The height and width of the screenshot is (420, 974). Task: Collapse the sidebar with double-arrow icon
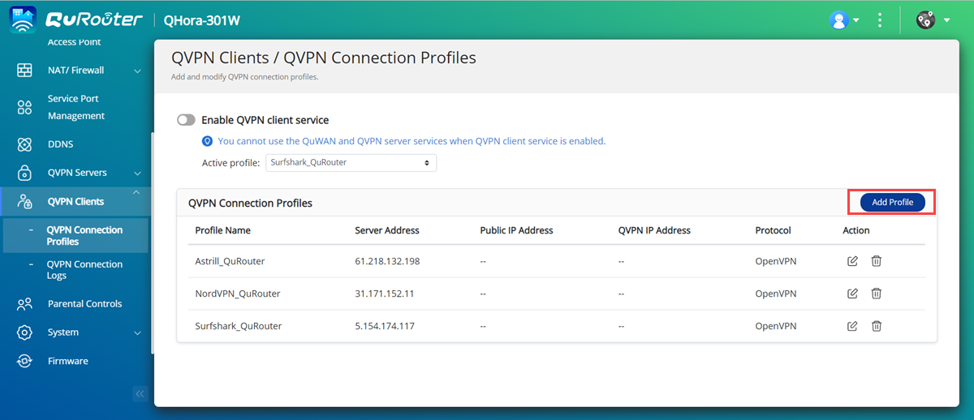tap(140, 394)
